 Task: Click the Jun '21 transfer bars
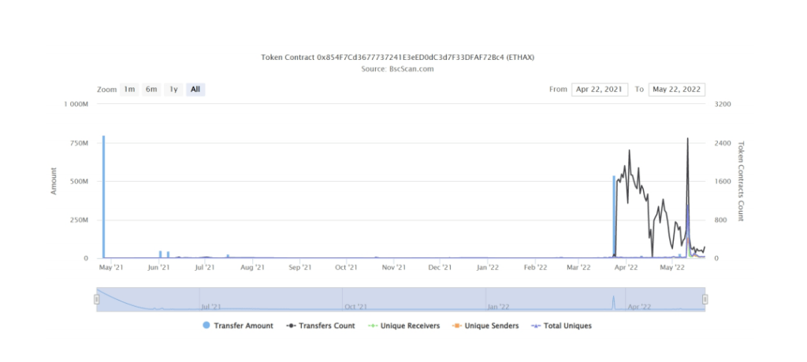(164, 254)
